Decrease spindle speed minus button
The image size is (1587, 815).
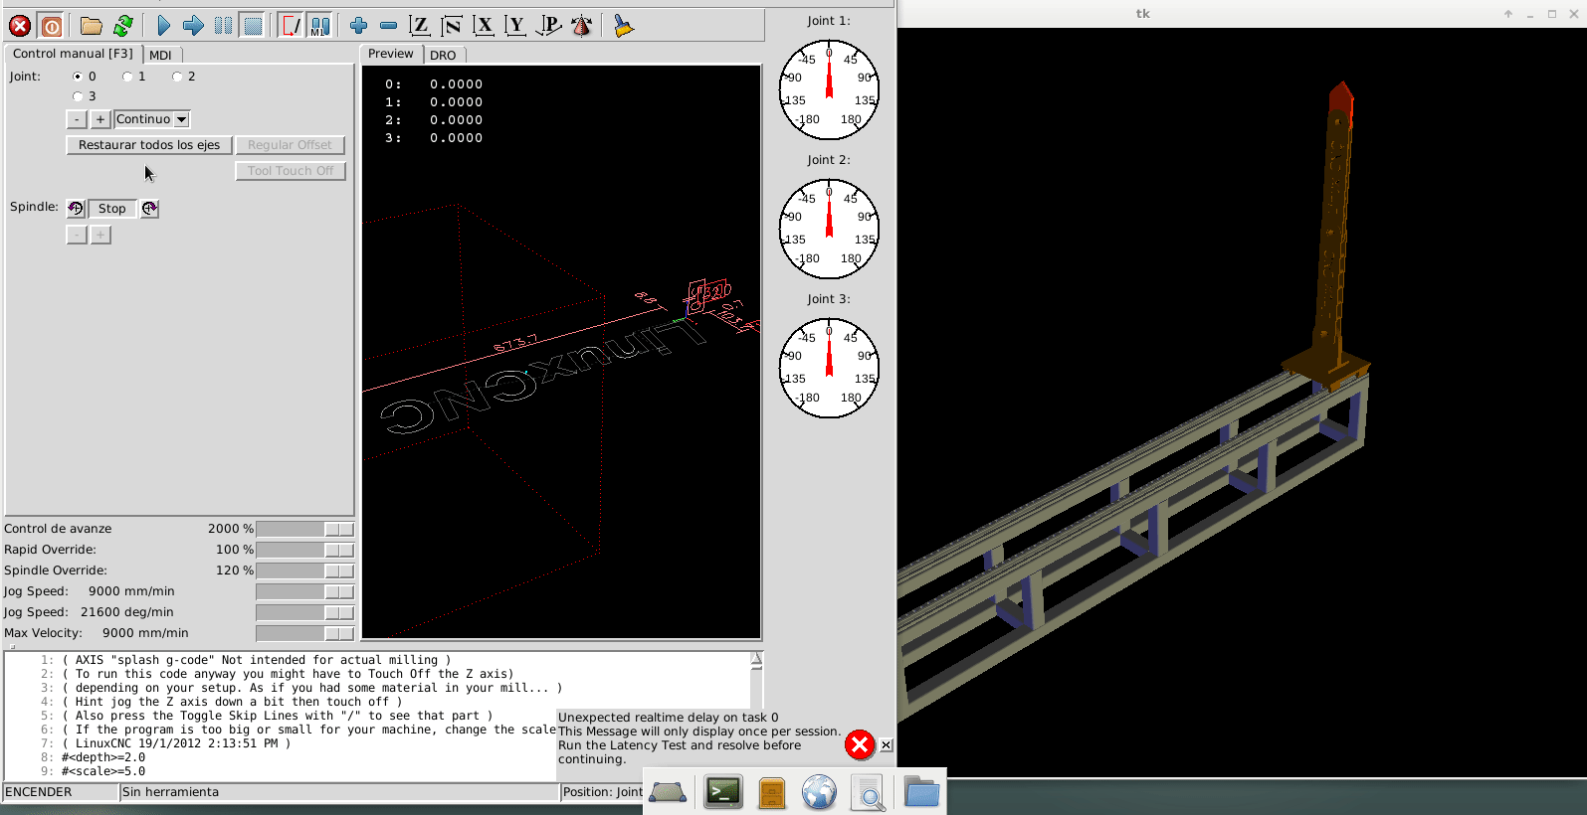click(x=77, y=235)
